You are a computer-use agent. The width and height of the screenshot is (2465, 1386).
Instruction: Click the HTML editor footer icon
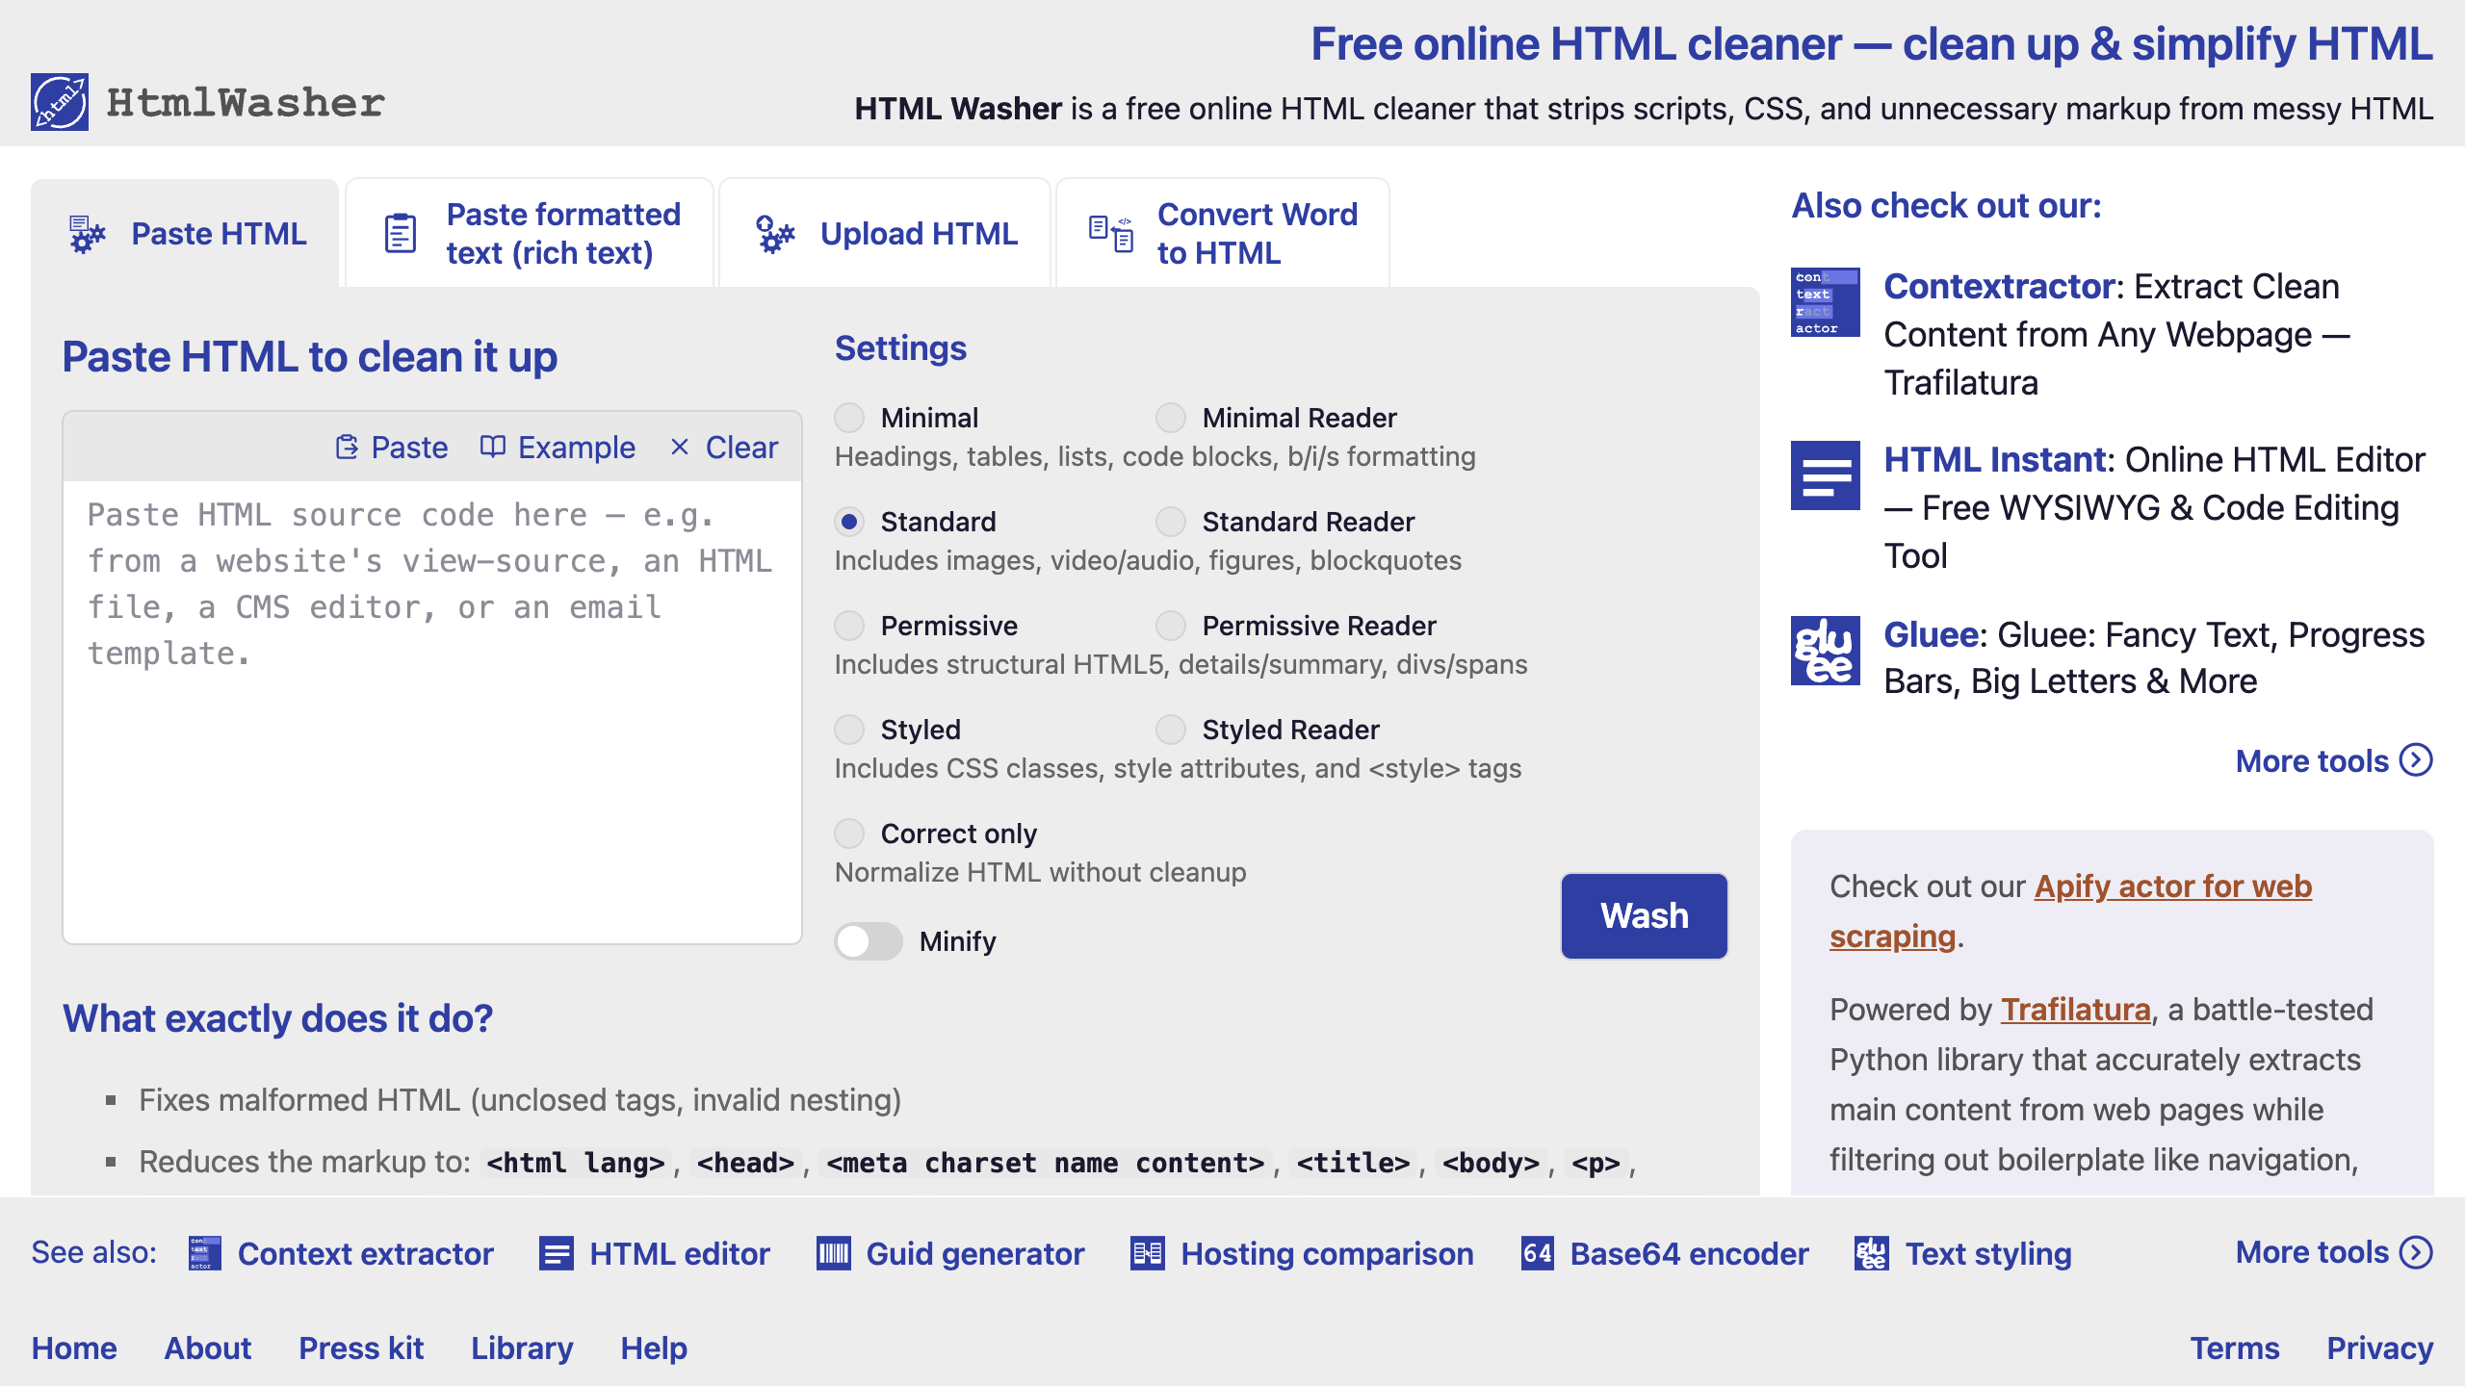point(557,1253)
